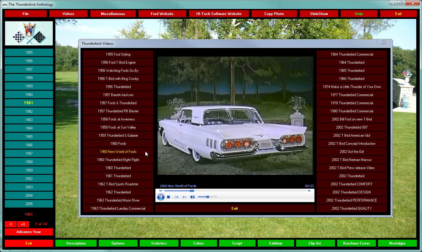
Task: Play 2002 Bill Ford on new T-Bird
Action: point(352,119)
